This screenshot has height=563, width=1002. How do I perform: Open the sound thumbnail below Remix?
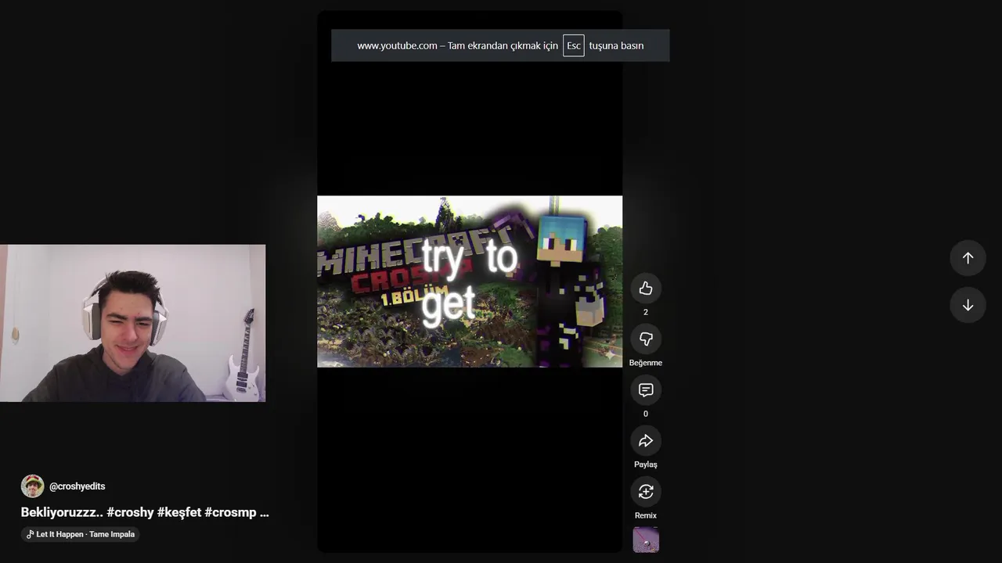[646, 540]
